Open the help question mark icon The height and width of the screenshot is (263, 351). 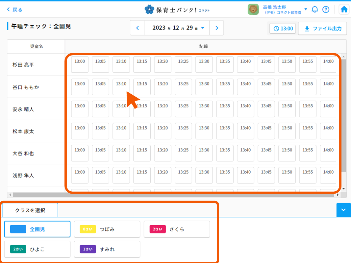(326, 9)
